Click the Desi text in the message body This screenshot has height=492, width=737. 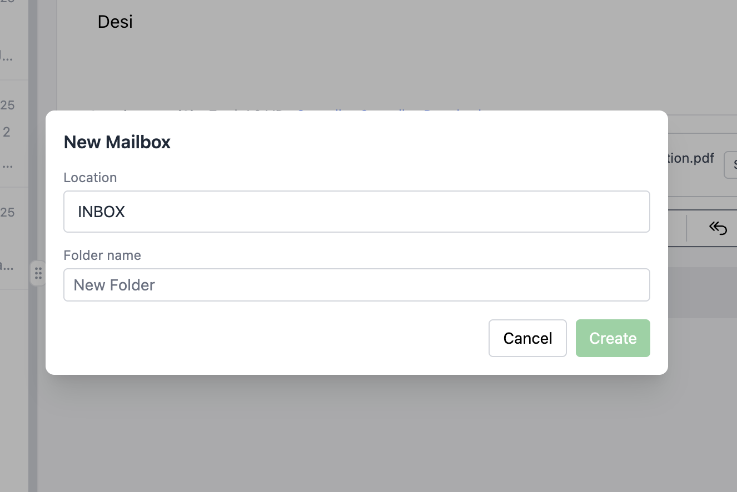pyautogui.click(x=115, y=22)
